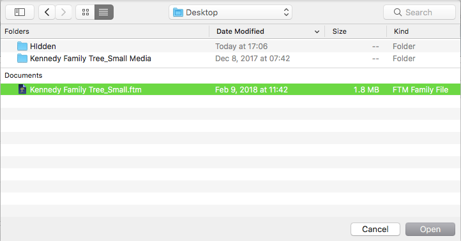Toggle the sidebar visibility button
461x241 pixels.
(x=20, y=12)
